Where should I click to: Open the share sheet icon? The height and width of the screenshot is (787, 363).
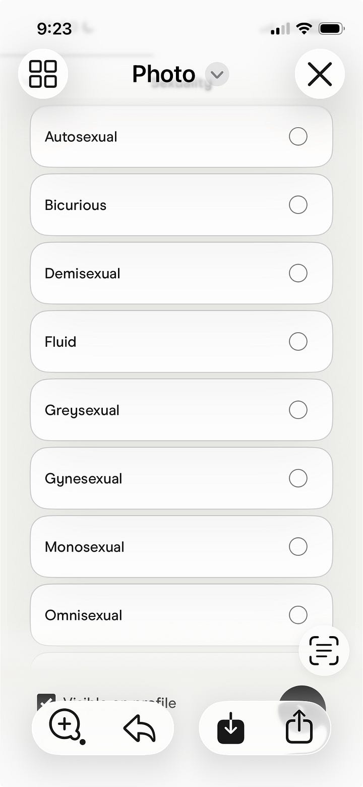click(x=299, y=726)
